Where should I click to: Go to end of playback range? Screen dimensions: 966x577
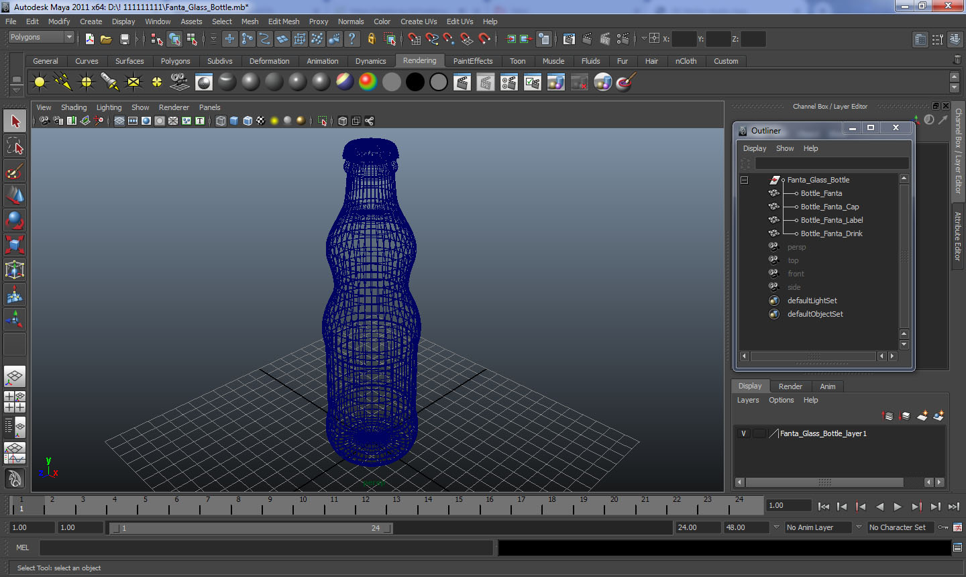(954, 507)
